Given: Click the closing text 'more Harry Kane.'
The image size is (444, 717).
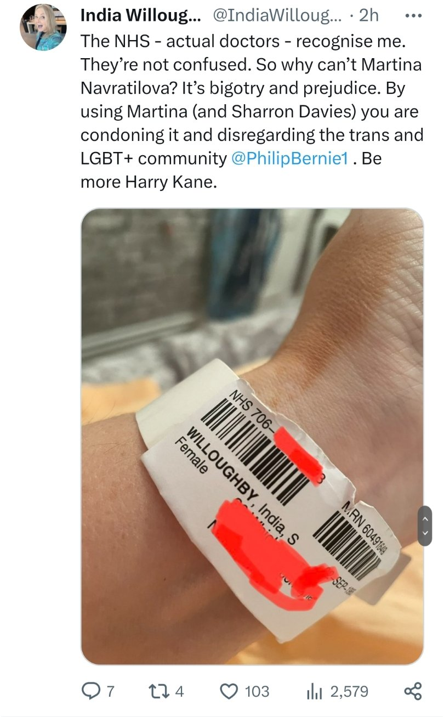Looking at the screenshot, I should click(149, 182).
